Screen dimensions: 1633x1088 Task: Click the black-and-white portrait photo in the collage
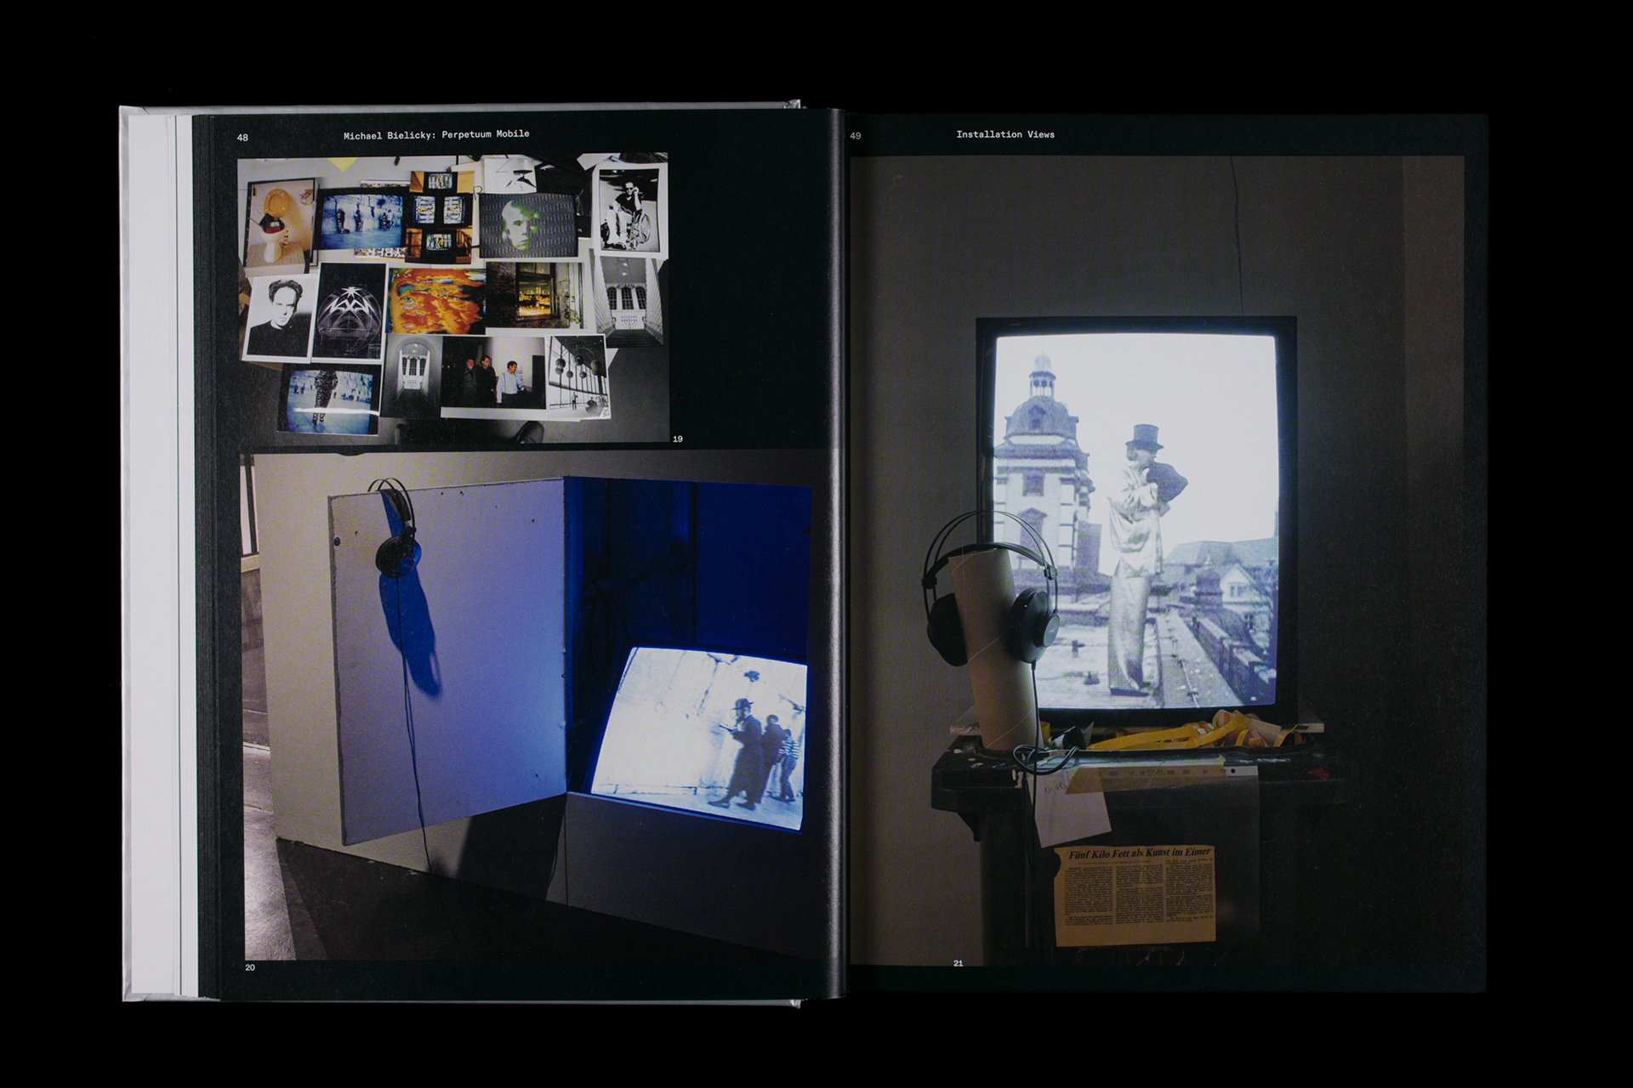[279, 315]
